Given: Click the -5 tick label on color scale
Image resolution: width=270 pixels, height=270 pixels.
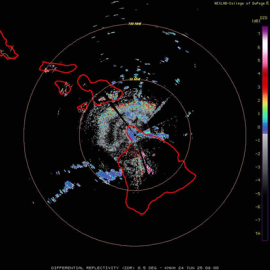Looking at the screenshot, I should (x=258, y=194).
